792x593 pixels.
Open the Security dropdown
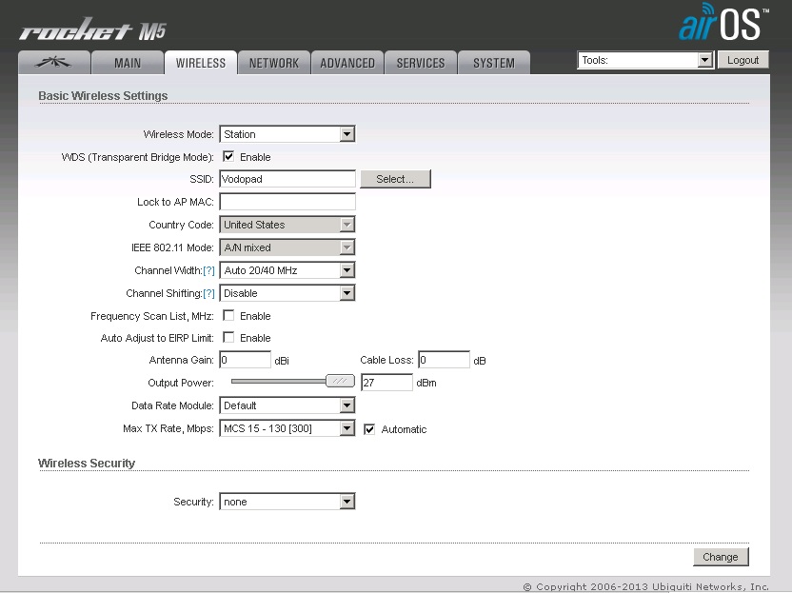[287, 502]
